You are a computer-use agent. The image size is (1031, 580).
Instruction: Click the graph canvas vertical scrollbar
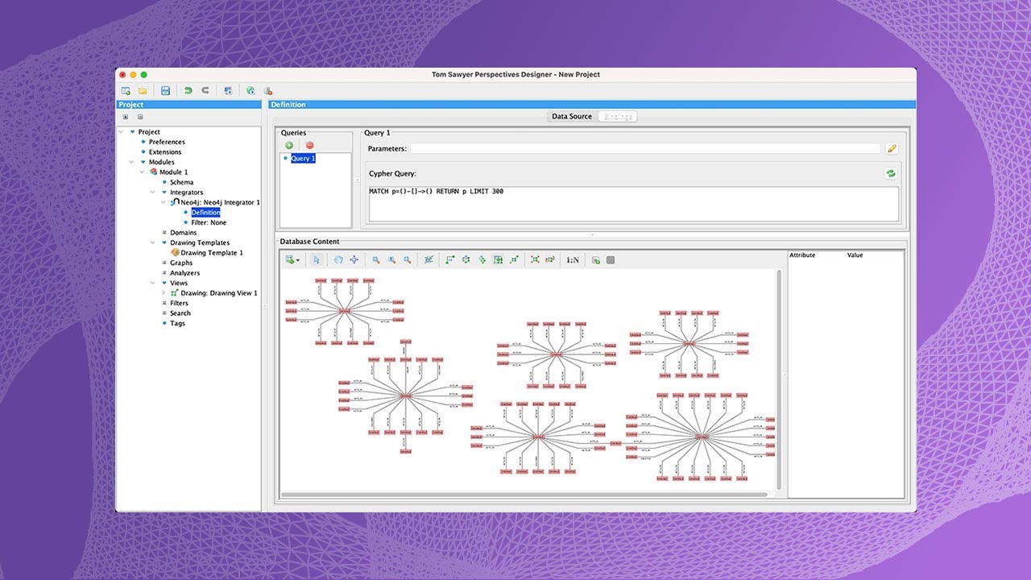pyautogui.click(x=779, y=379)
